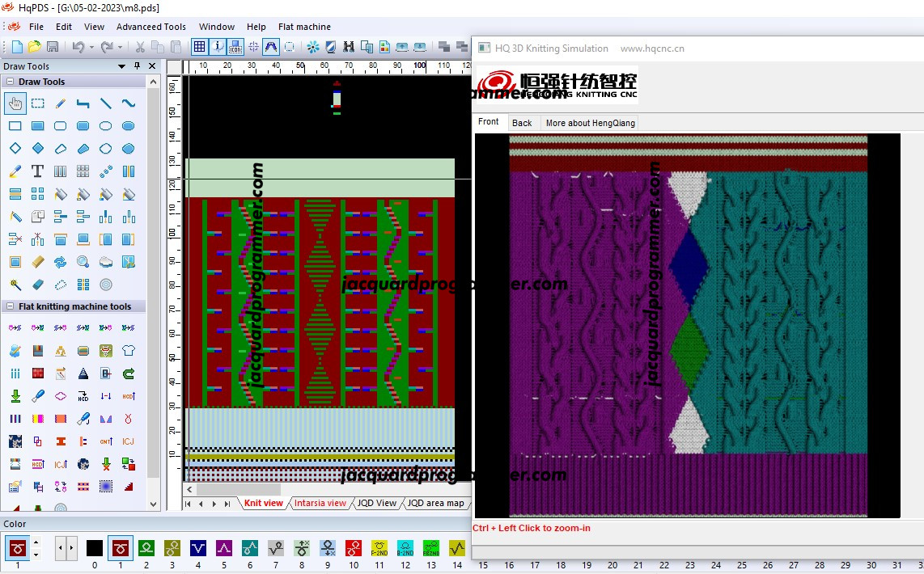Screen dimensions: 924x574
Task: Close the Draw Tools panel
Action: pyautogui.click(x=152, y=66)
